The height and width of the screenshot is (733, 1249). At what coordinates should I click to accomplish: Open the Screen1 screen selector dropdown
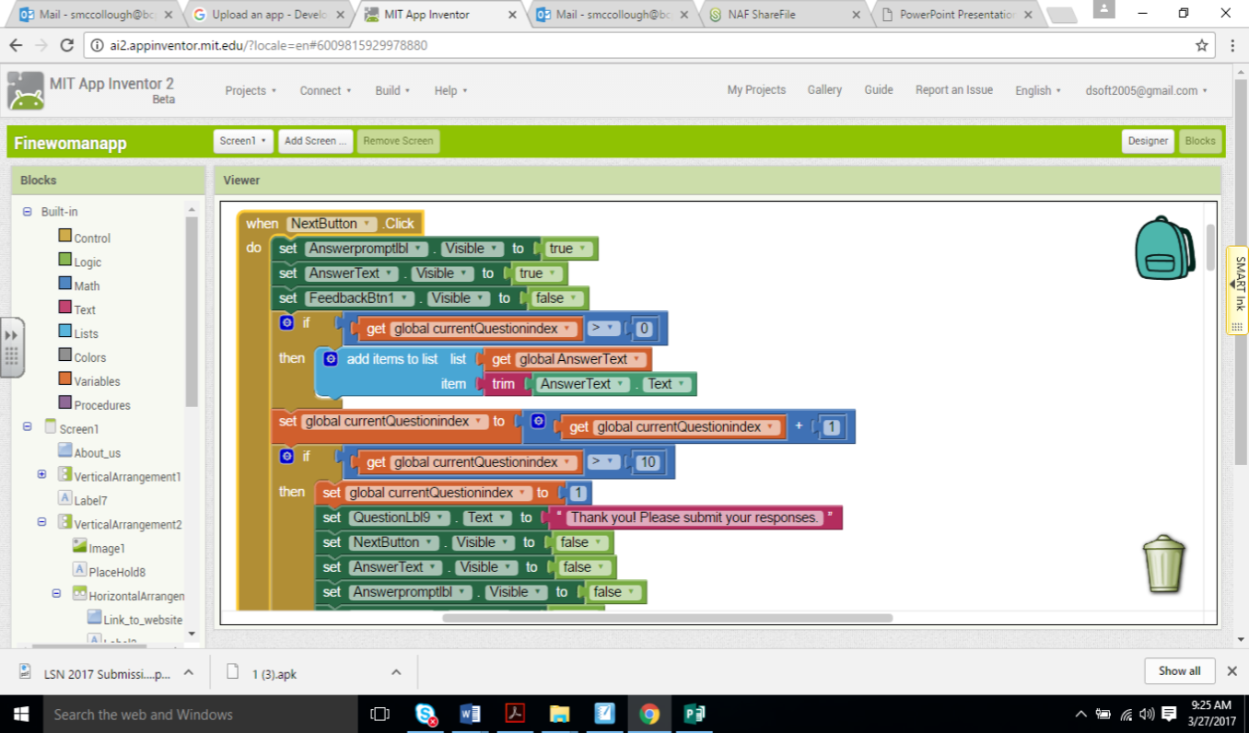(x=244, y=141)
